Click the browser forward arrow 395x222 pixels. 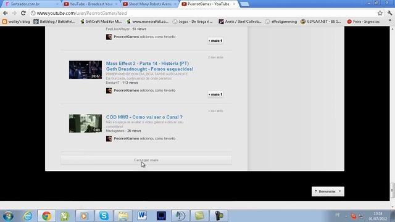coord(14,13)
